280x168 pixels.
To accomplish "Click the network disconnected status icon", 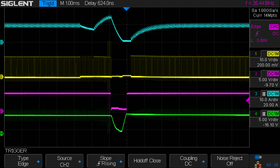I will point(258,164).
